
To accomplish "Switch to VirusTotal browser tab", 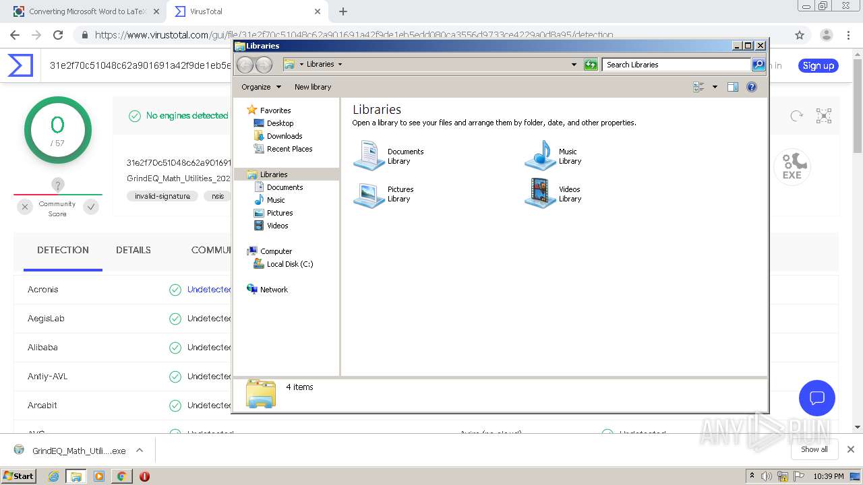I will tap(247, 11).
